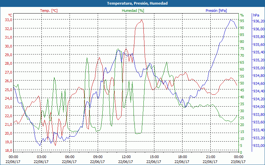265x165 pixels.
Task: Click the "25,0" temperature axis value
Action: [9, 89]
